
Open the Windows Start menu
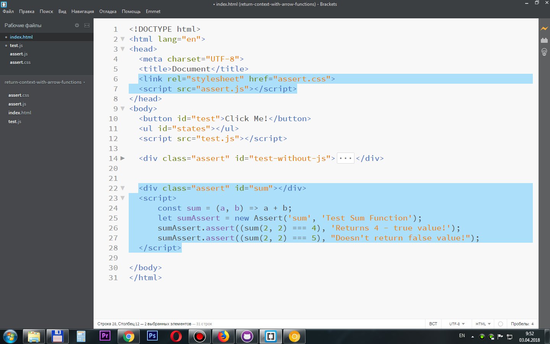[x=10, y=336]
